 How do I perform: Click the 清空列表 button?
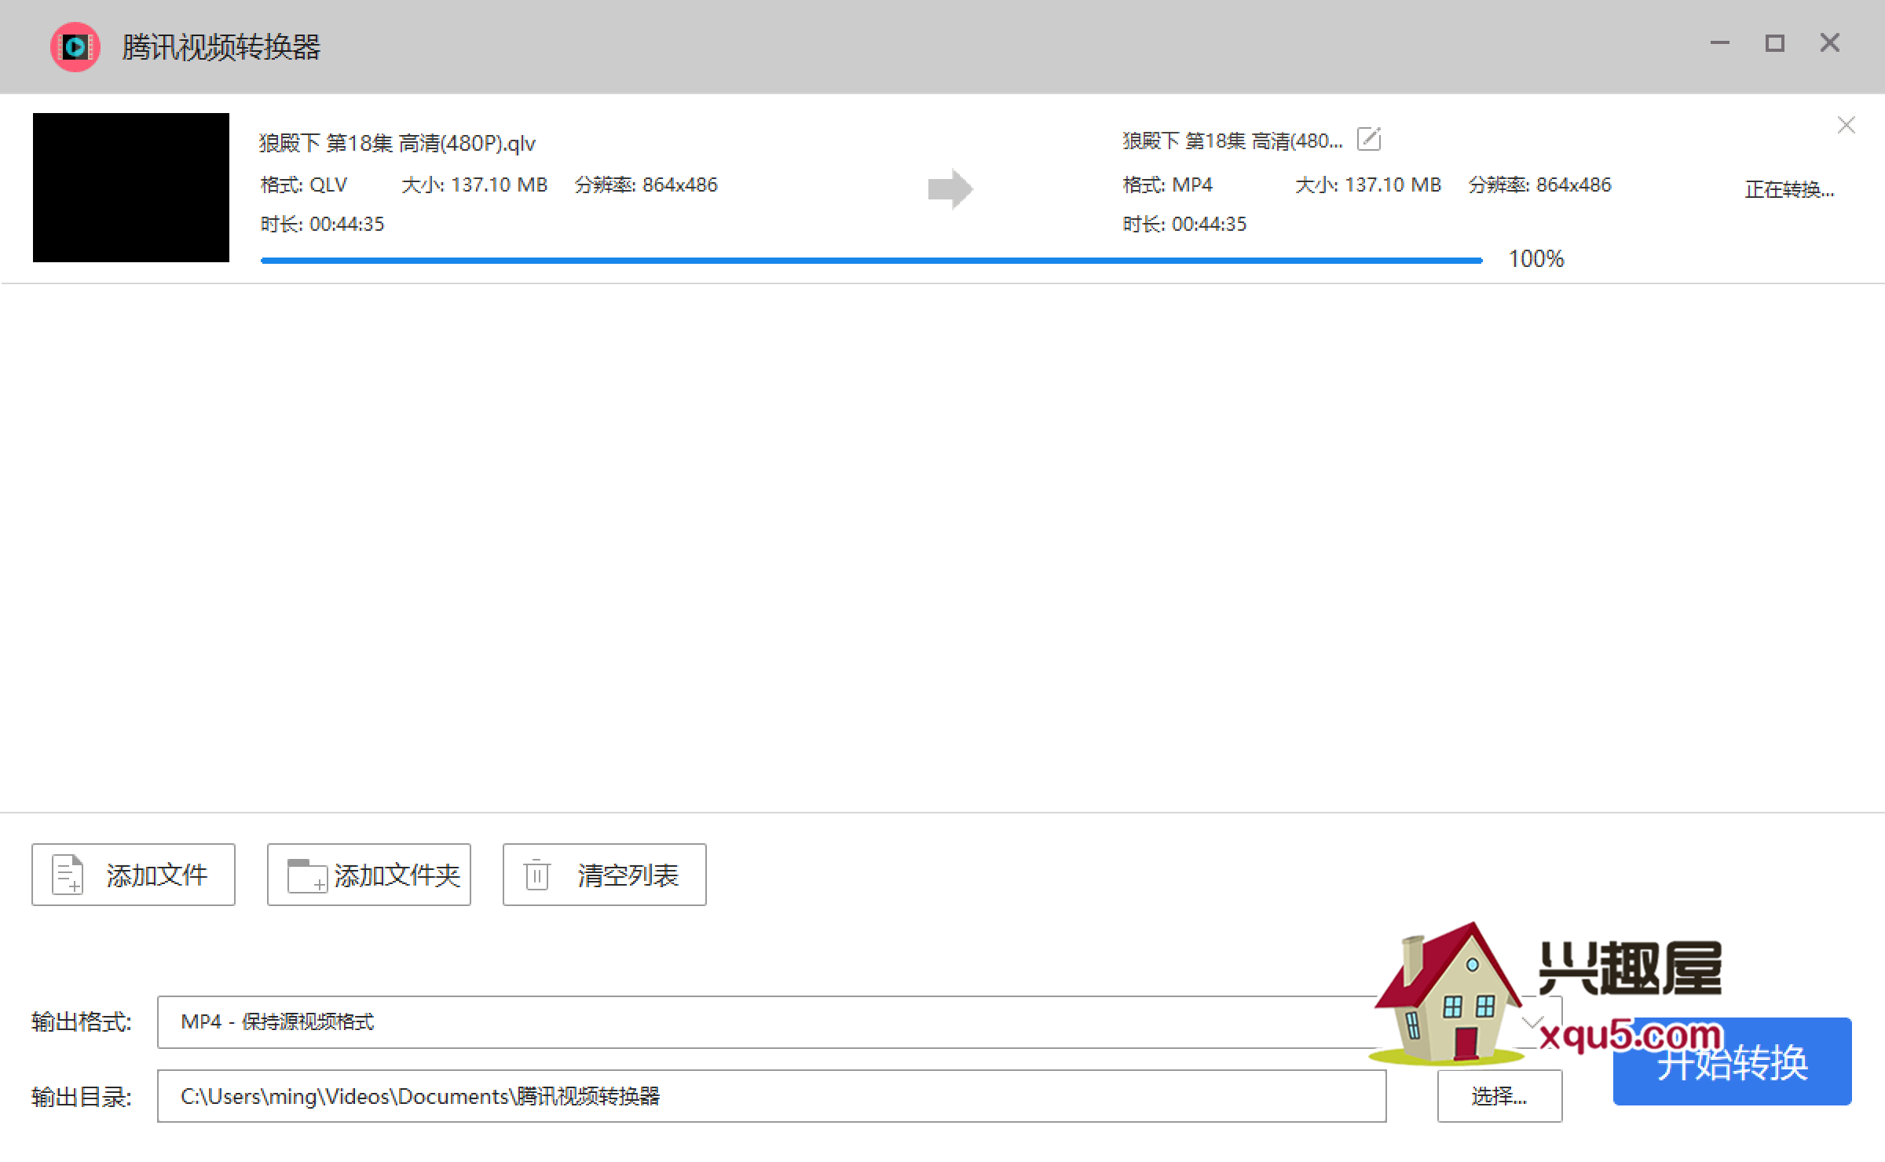point(605,875)
